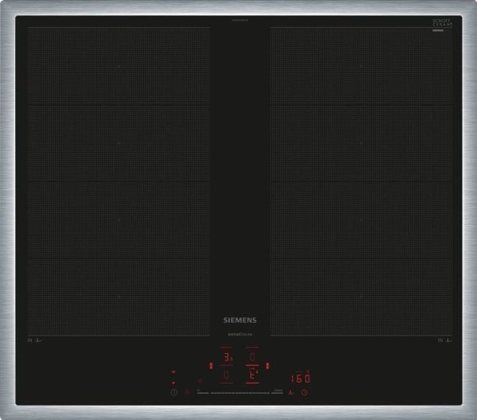Tap the wireless indicator above the power key

173,372
